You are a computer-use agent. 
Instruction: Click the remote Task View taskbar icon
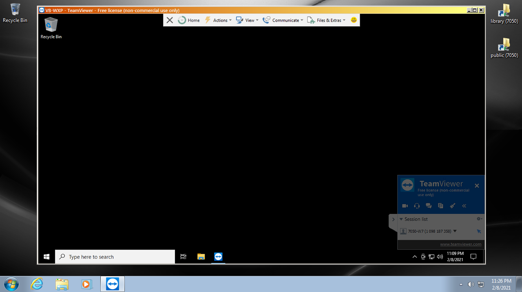pos(184,257)
